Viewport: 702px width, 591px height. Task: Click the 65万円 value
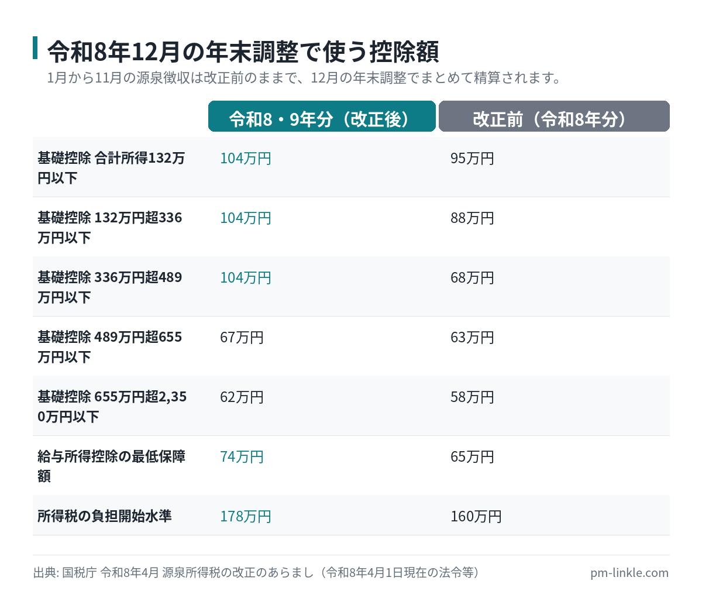[473, 457]
